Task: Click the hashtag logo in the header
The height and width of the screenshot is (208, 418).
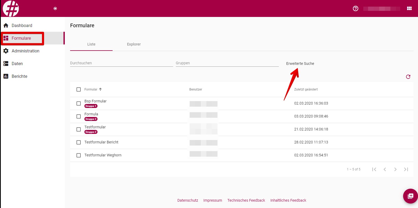Action: 11,8
